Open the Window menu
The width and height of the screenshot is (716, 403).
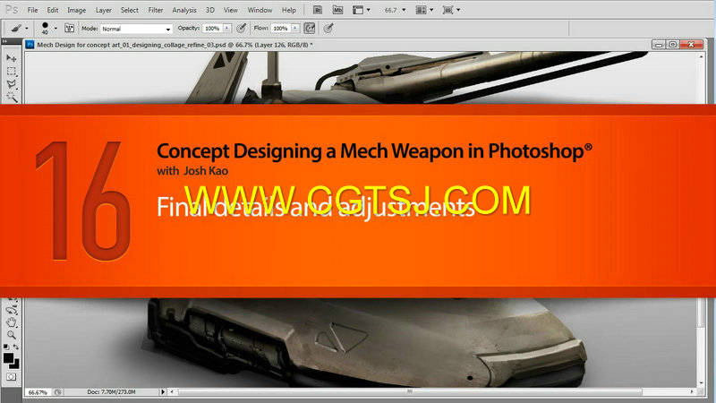(260, 10)
